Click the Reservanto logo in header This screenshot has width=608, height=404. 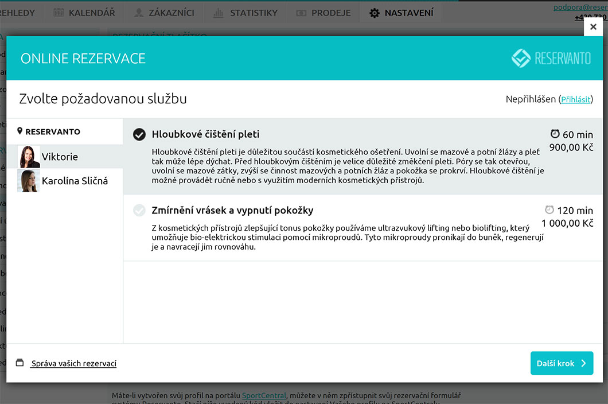tap(551, 58)
